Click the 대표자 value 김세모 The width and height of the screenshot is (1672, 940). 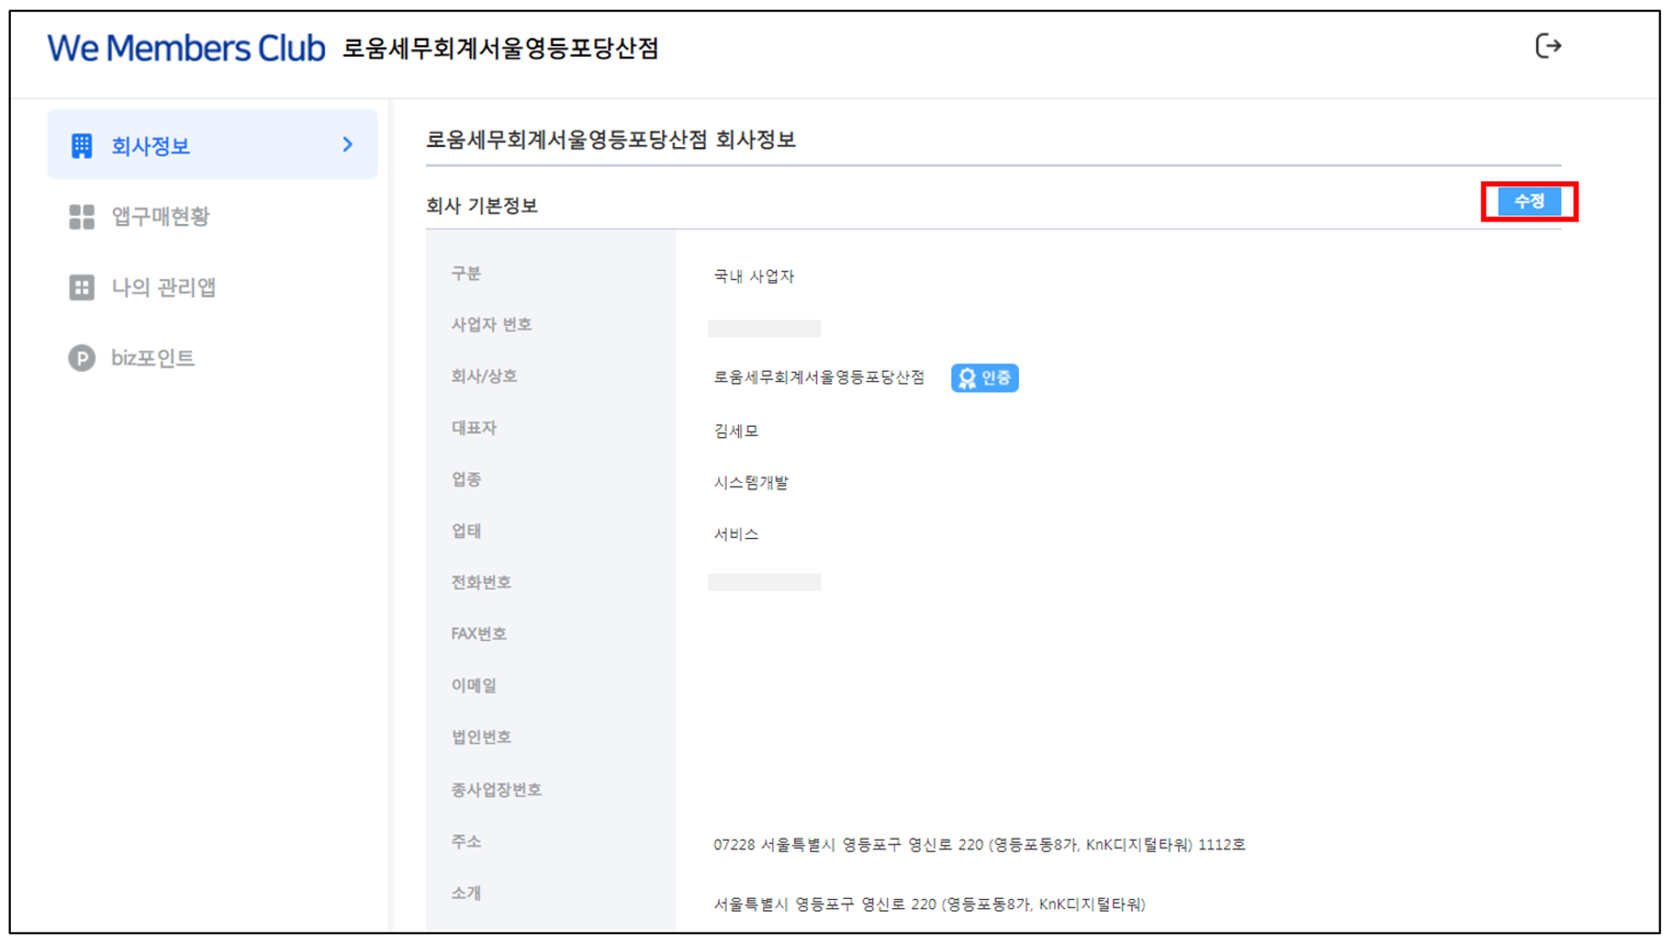[x=736, y=431]
